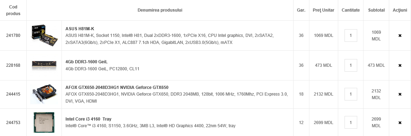This screenshot has height=136, width=411.
Task: Click the Preţ Unitar column header
Action: (x=323, y=10)
